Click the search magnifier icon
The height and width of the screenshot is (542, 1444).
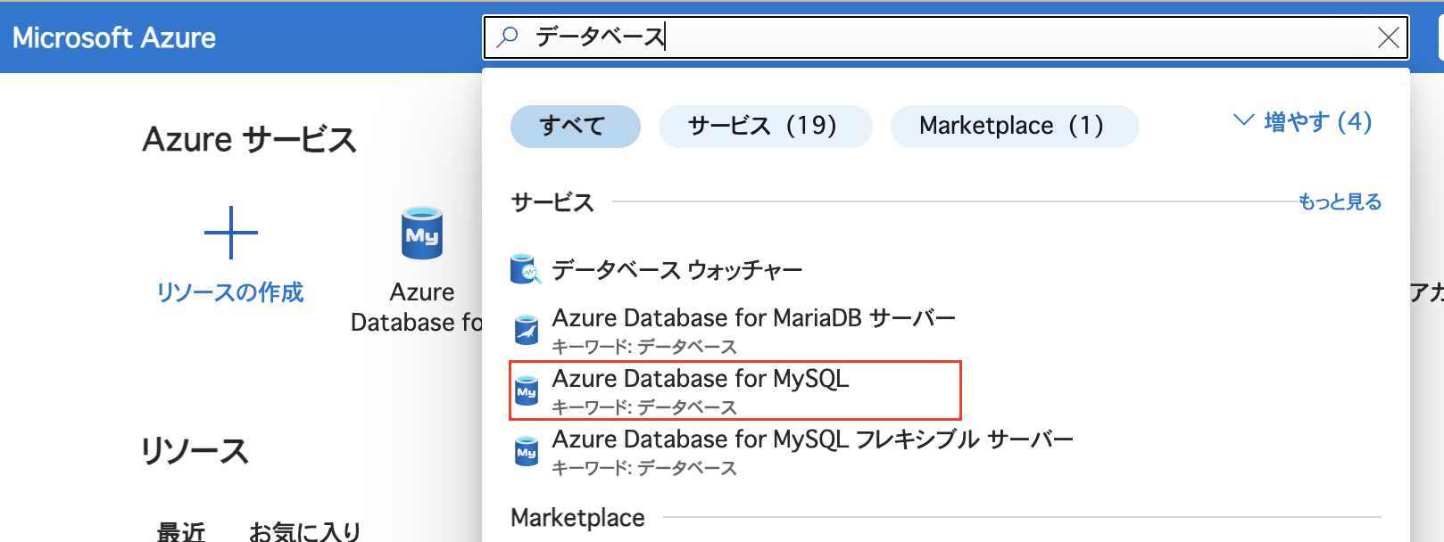point(507,37)
